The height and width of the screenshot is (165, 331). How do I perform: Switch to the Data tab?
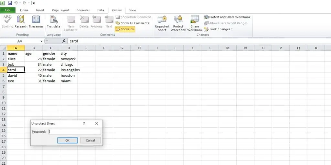101,10
